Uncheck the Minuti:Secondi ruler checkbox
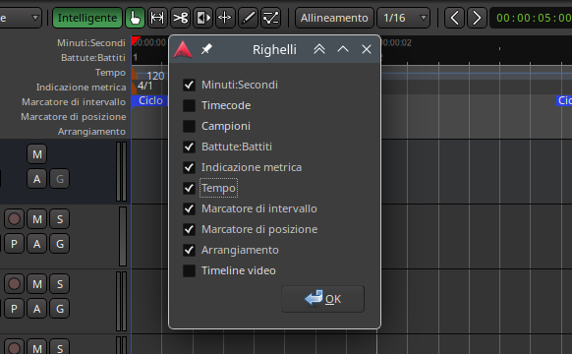The width and height of the screenshot is (572, 354). click(x=189, y=85)
